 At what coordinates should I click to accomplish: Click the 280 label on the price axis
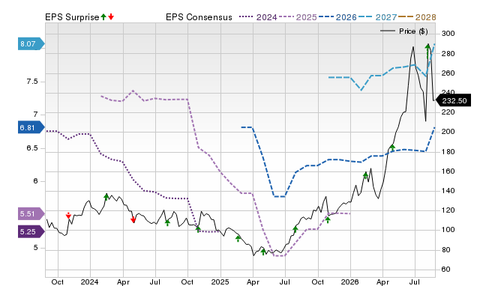tap(448, 54)
